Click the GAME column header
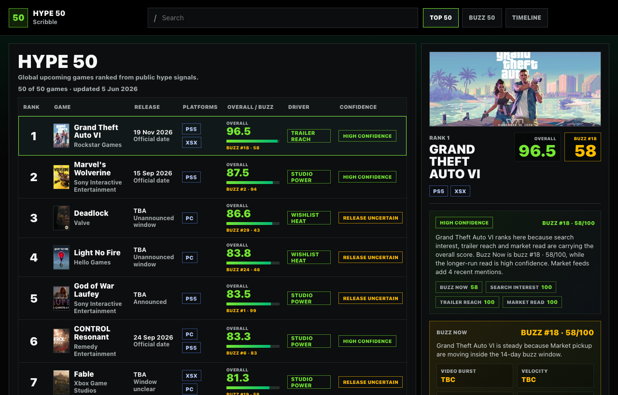 pos(62,107)
